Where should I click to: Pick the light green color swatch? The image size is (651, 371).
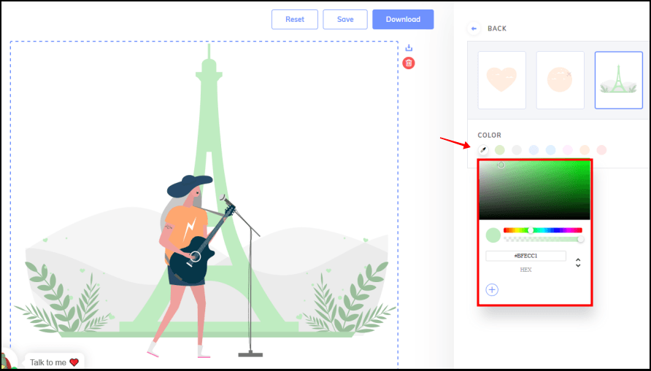coord(500,149)
